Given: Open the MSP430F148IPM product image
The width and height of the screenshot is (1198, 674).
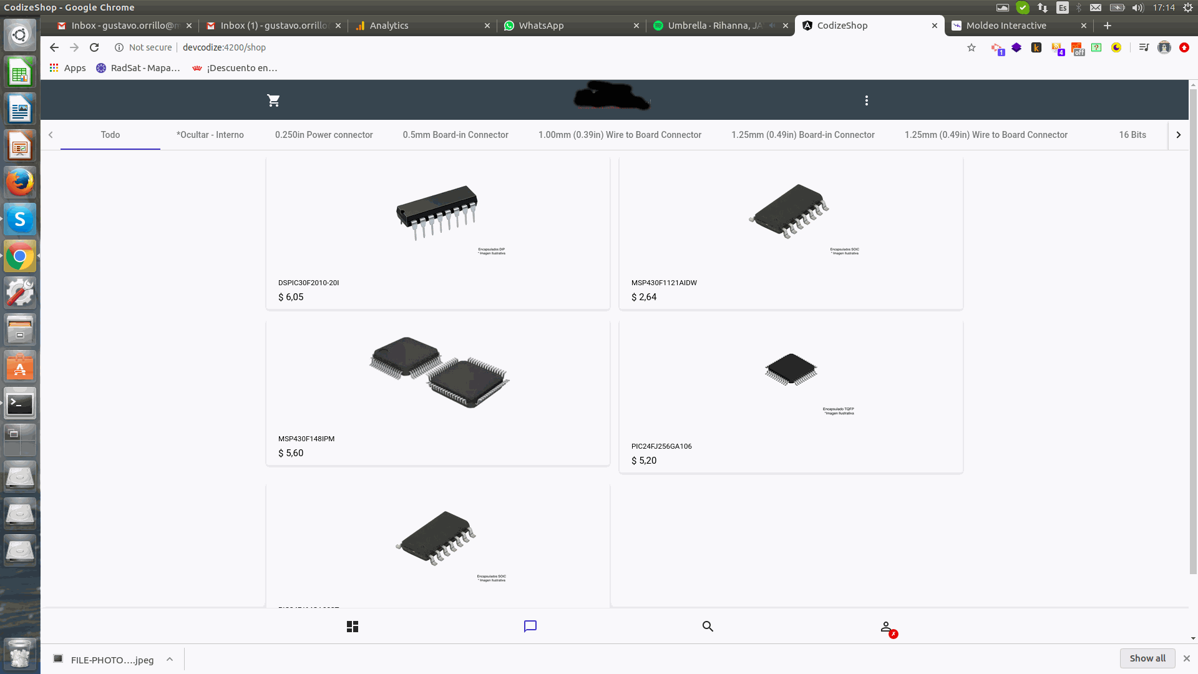Looking at the screenshot, I should [x=439, y=372].
